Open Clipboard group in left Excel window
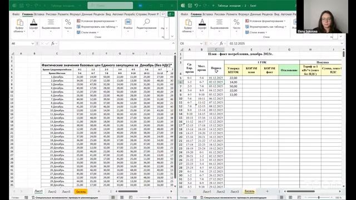 19,26
